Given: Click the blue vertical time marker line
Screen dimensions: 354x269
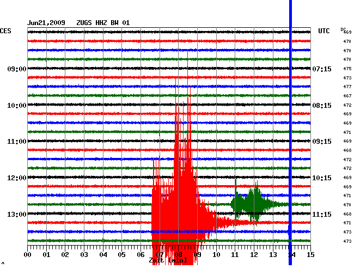Looking at the screenshot, I should click(290, 133).
